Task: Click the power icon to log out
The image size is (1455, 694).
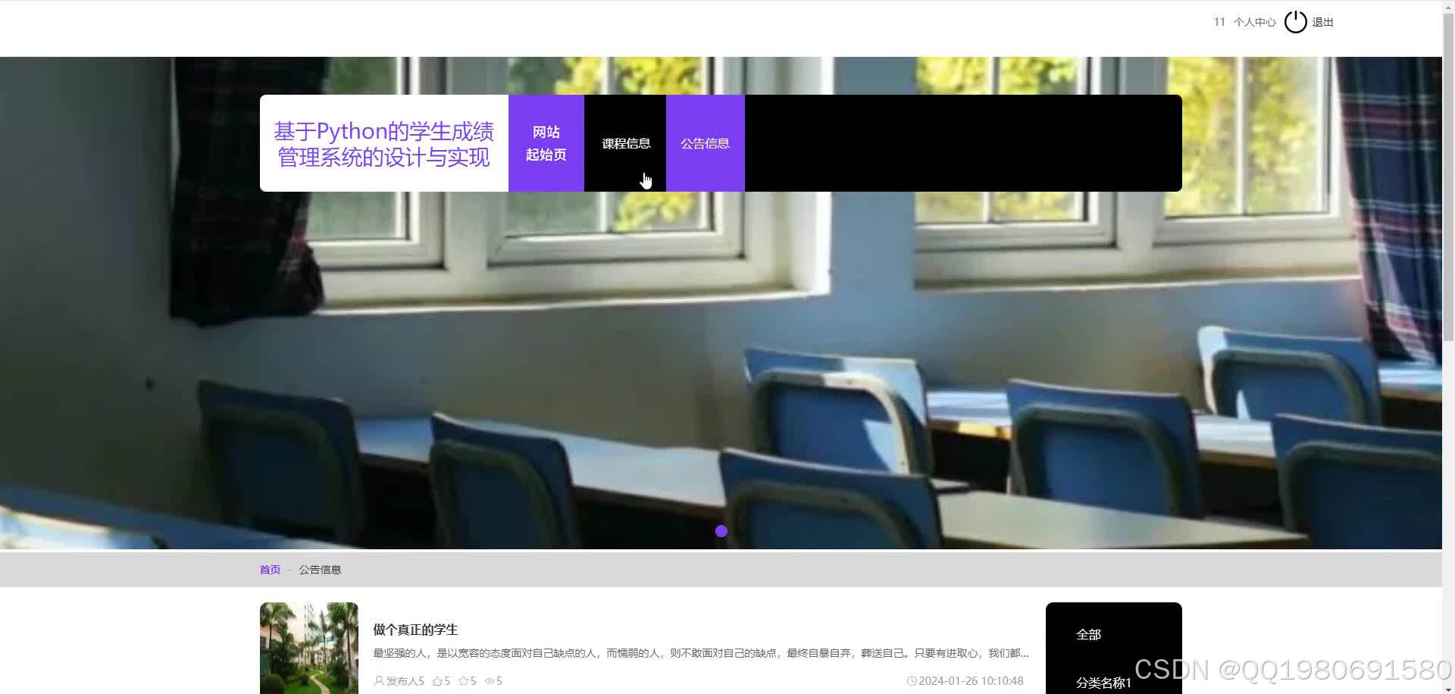Action: 1295,21
